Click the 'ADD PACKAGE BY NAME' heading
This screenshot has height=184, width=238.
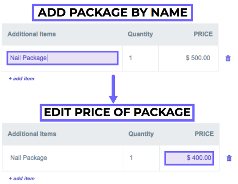click(113, 12)
